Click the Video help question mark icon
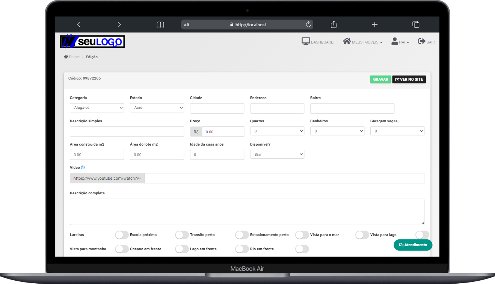Screen dimensions: 495x284 click(83, 168)
